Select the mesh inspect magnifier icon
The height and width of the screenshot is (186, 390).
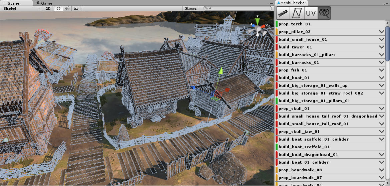(324, 13)
